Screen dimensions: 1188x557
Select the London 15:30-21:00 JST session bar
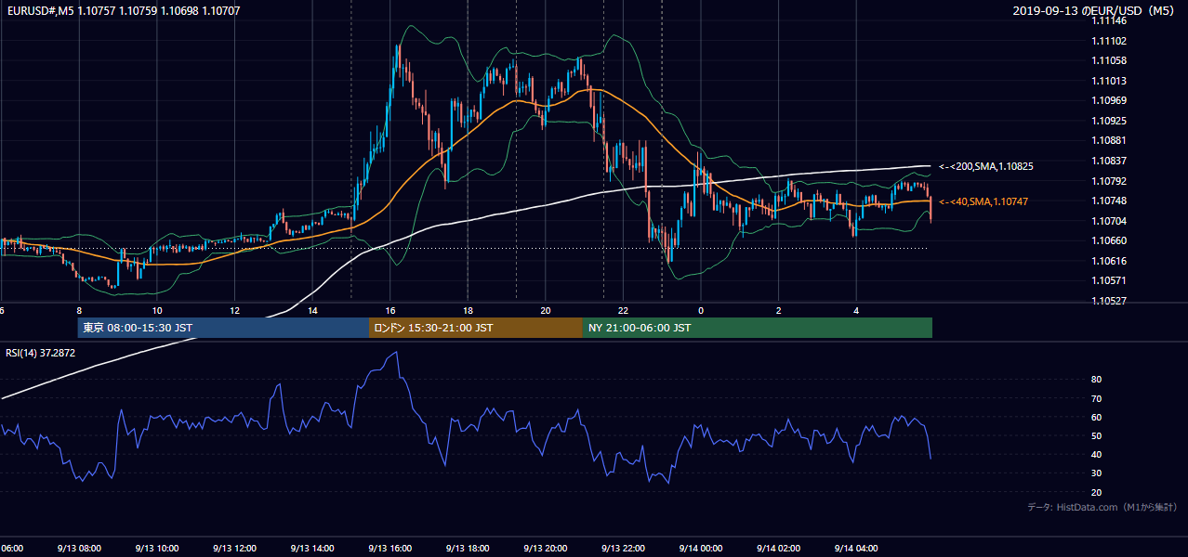coord(476,328)
